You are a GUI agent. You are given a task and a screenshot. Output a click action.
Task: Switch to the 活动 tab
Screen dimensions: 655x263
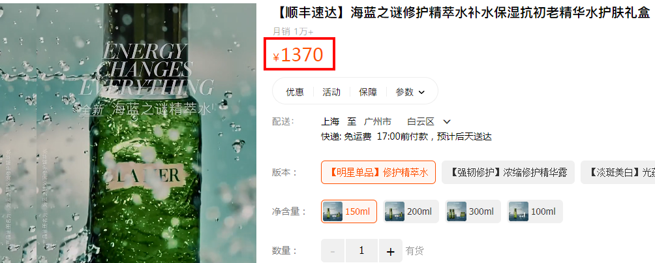click(331, 93)
